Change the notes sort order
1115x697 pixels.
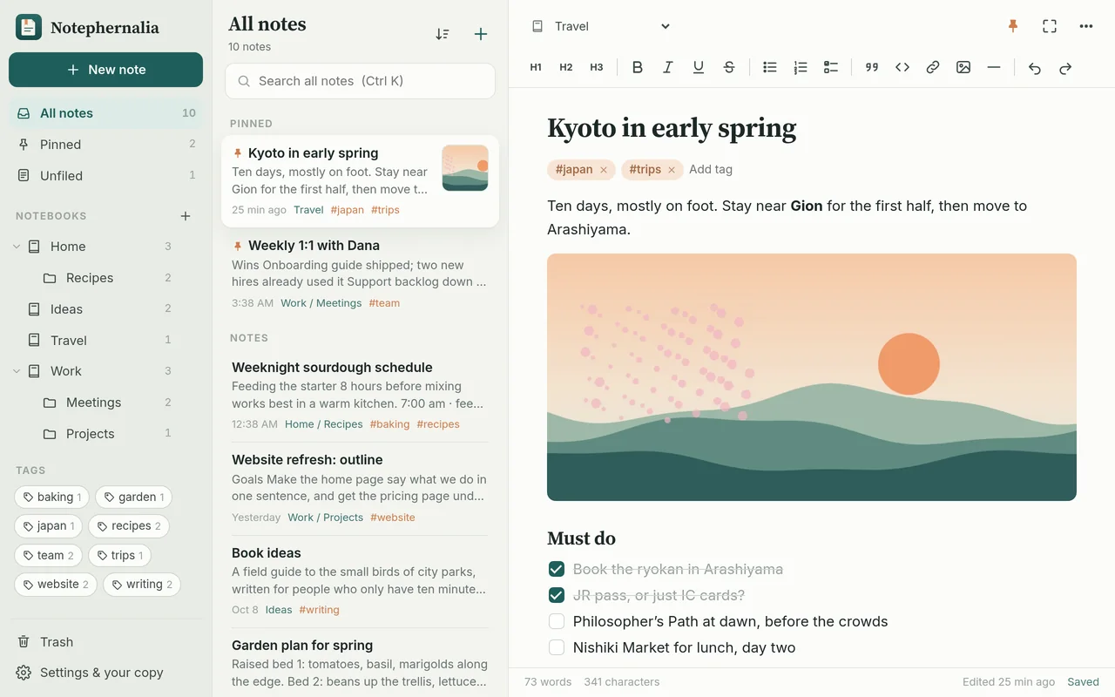coord(443,34)
